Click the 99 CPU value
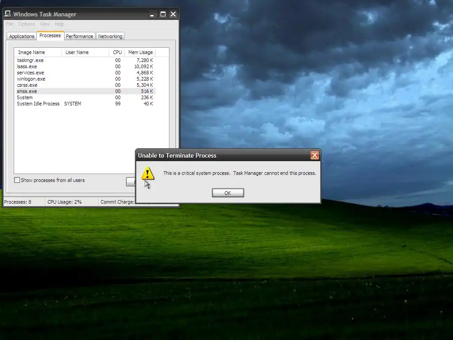 (x=118, y=104)
